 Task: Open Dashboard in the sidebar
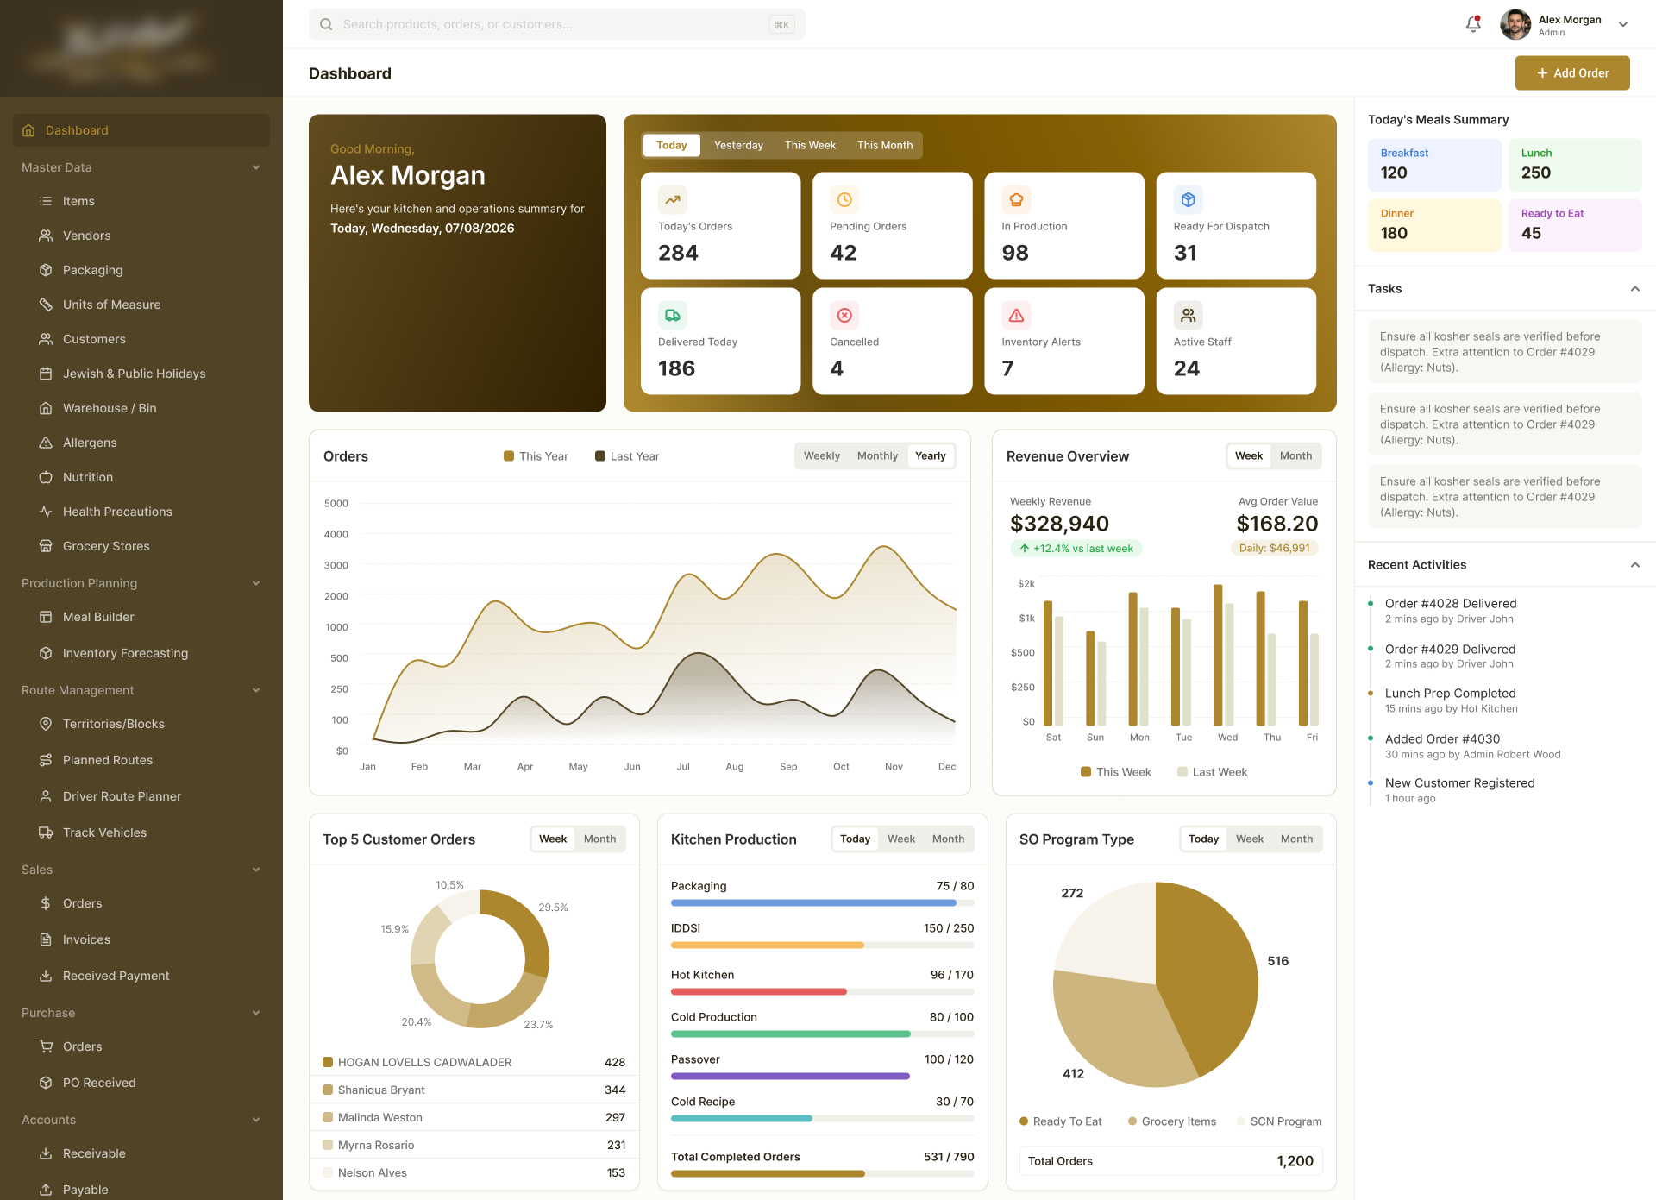[141, 130]
